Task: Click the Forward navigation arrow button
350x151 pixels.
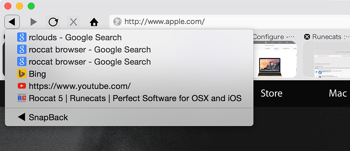Action: (34, 22)
